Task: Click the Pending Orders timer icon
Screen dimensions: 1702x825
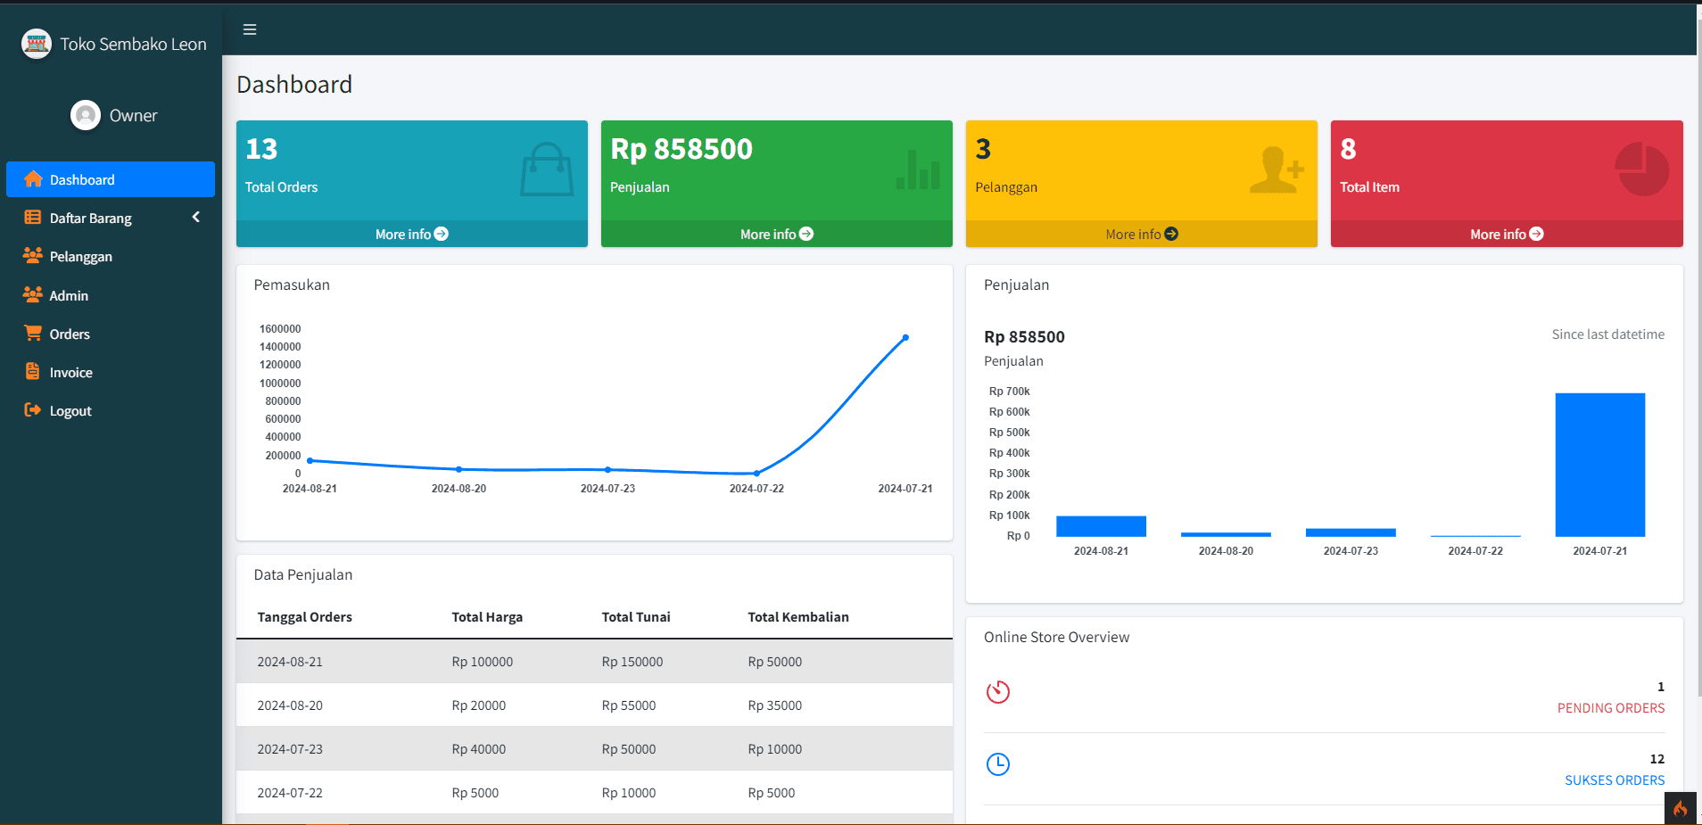Action: tap(998, 692)
